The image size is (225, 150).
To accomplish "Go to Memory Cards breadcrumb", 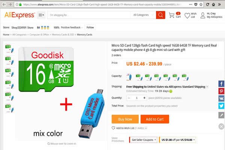I will pos(84,34).
